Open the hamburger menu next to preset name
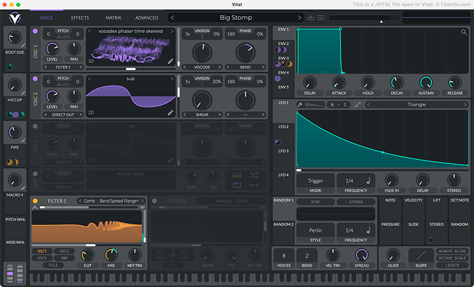 click(321, 17)
